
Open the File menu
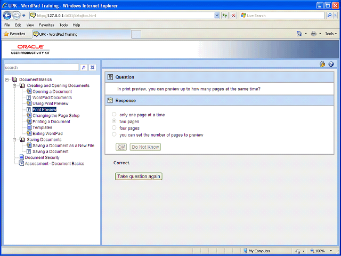click(x=7, y=25)
